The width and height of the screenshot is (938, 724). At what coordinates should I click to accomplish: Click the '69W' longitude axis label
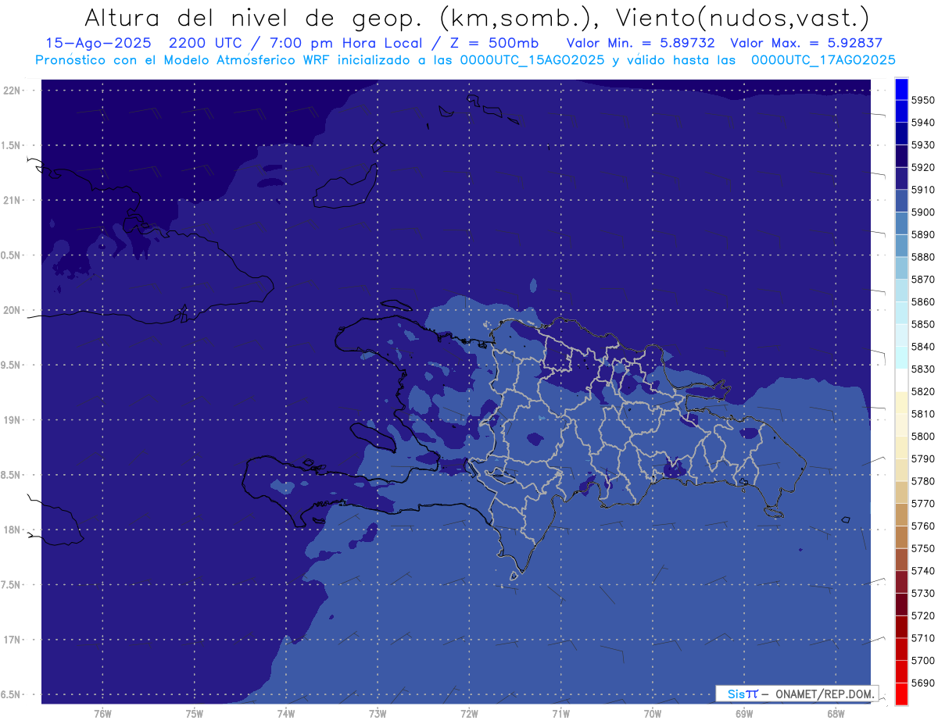(x=744, y=713)
